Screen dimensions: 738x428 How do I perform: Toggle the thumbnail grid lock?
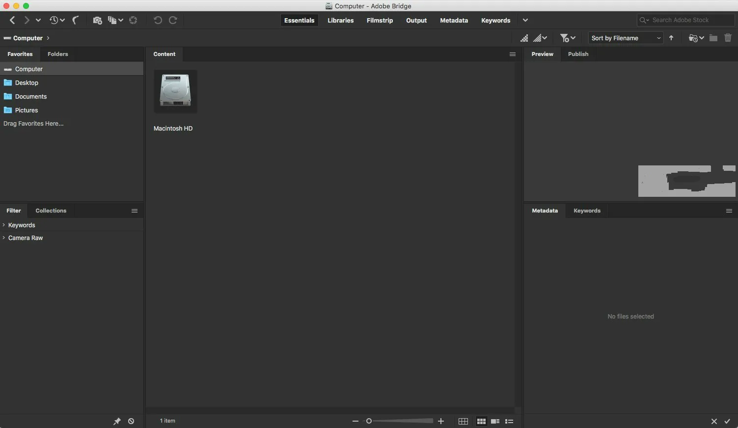pyautogui.click(x=463, y=421)
